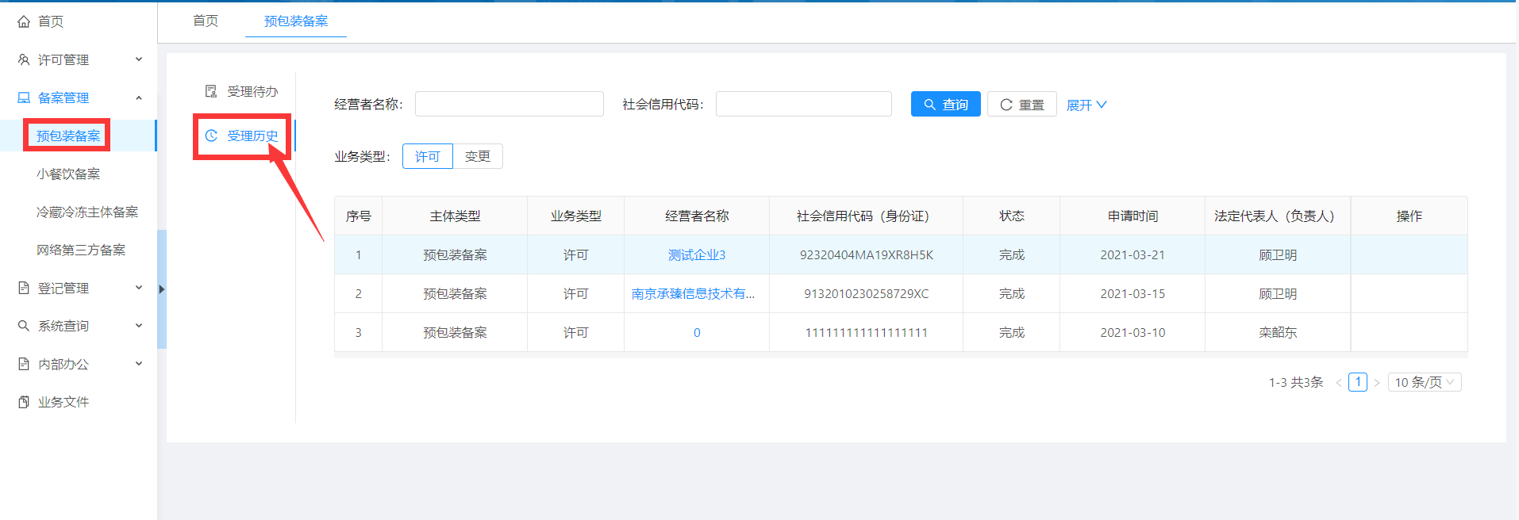The height and width of the screenshot is (520, 1519).
Task: Click the 经营者名称 input field
Action: point(509,104)
